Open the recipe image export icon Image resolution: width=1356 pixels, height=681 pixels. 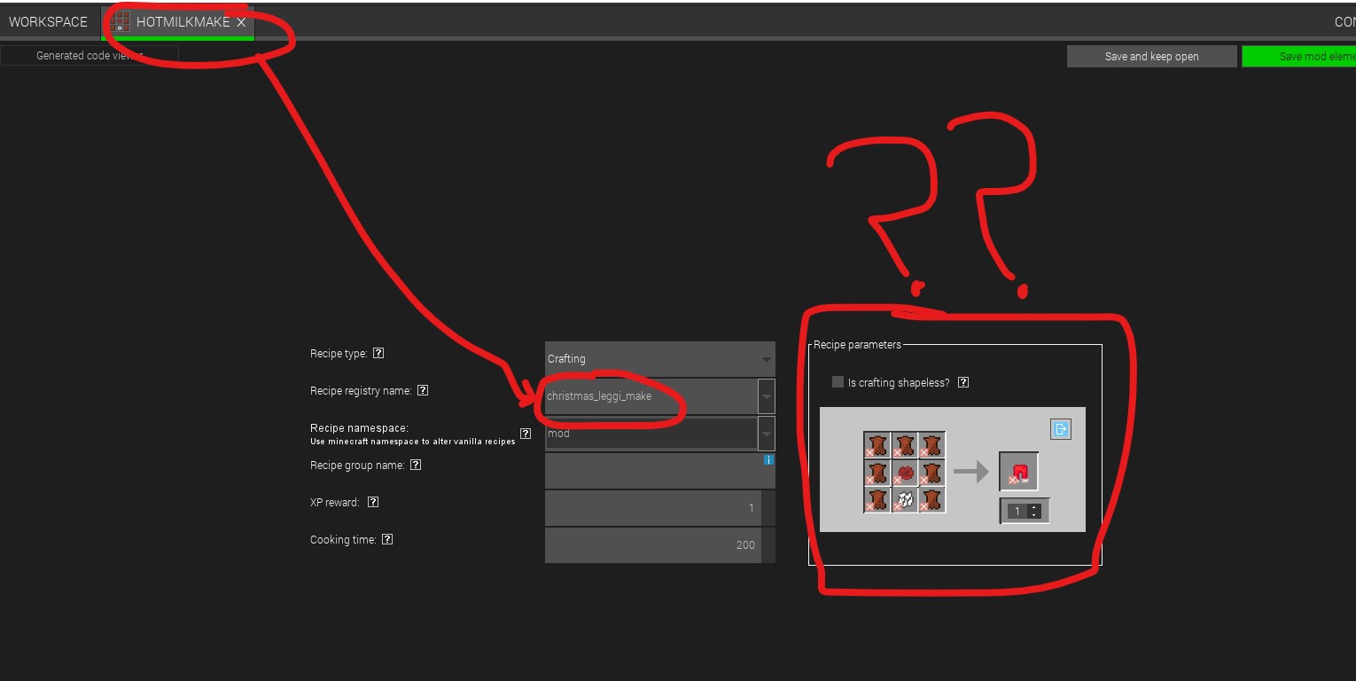[x=1061, y=428]
